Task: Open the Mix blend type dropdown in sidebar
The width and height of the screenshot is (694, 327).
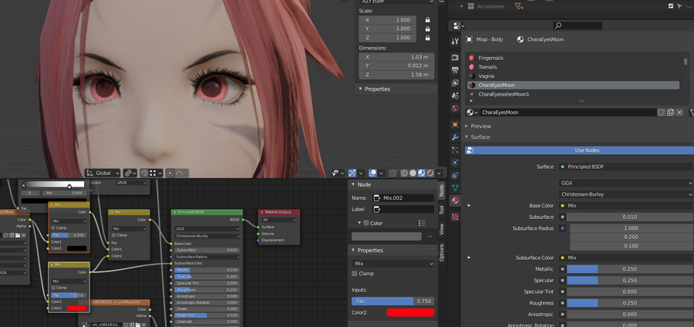Action: (393, 263)
